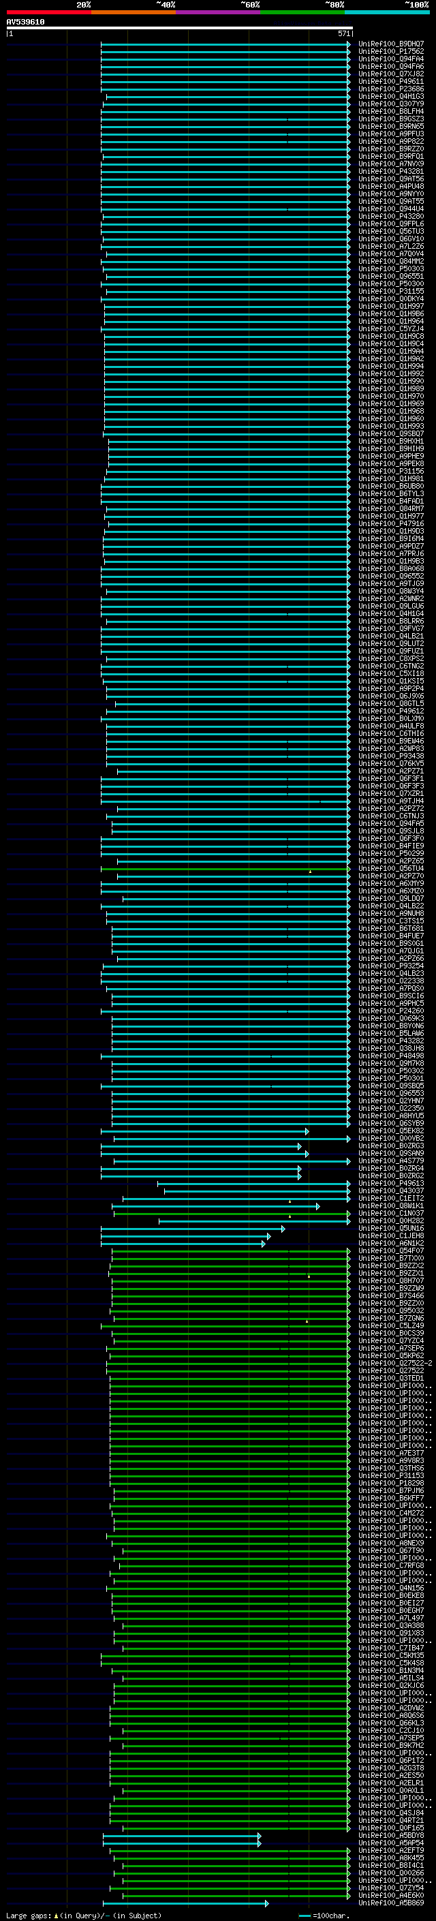Click label UniRef100_Q4H1G3
Viewport: 436px width, 1921px height.
[x=391, y=96]
